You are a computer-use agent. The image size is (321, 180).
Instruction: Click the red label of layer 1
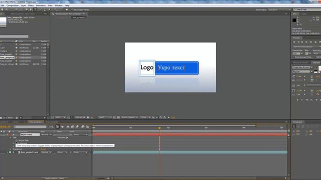[10, 134]
